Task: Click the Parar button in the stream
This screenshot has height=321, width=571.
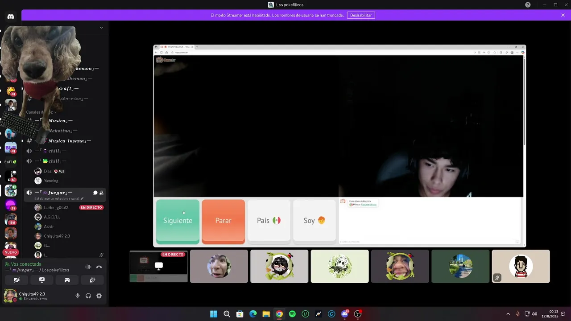Action: 223,222
